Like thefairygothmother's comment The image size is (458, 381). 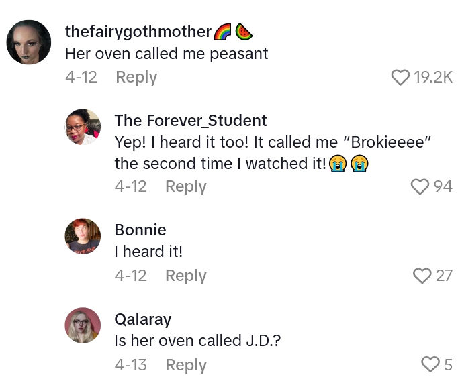(x=400, y=78)
